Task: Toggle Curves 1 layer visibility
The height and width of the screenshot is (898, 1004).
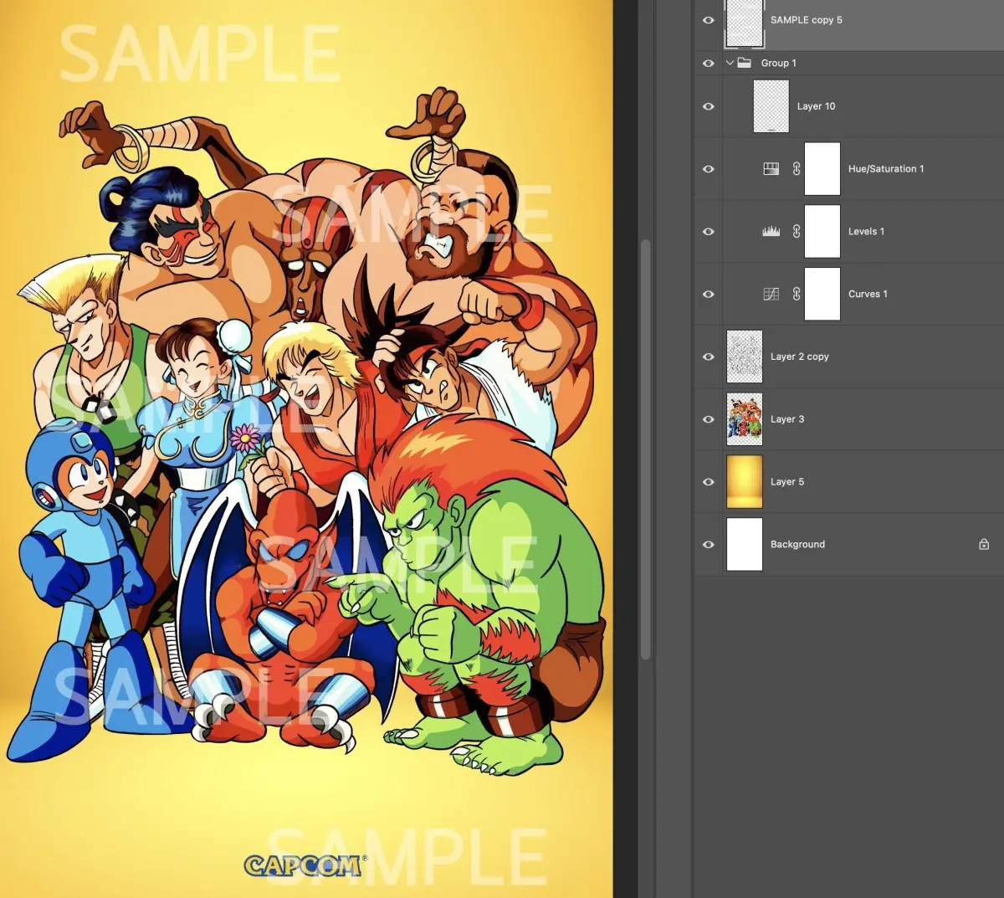Action: coord(709,295)
